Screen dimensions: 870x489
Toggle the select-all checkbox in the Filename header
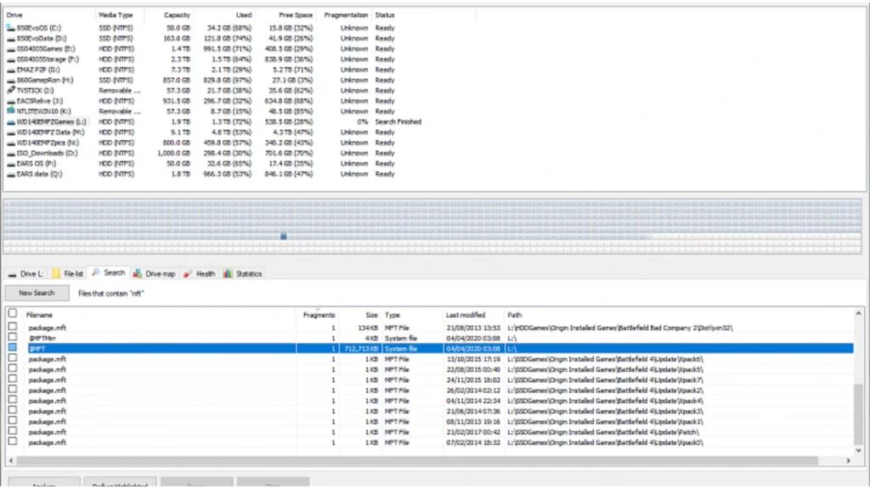12,314
